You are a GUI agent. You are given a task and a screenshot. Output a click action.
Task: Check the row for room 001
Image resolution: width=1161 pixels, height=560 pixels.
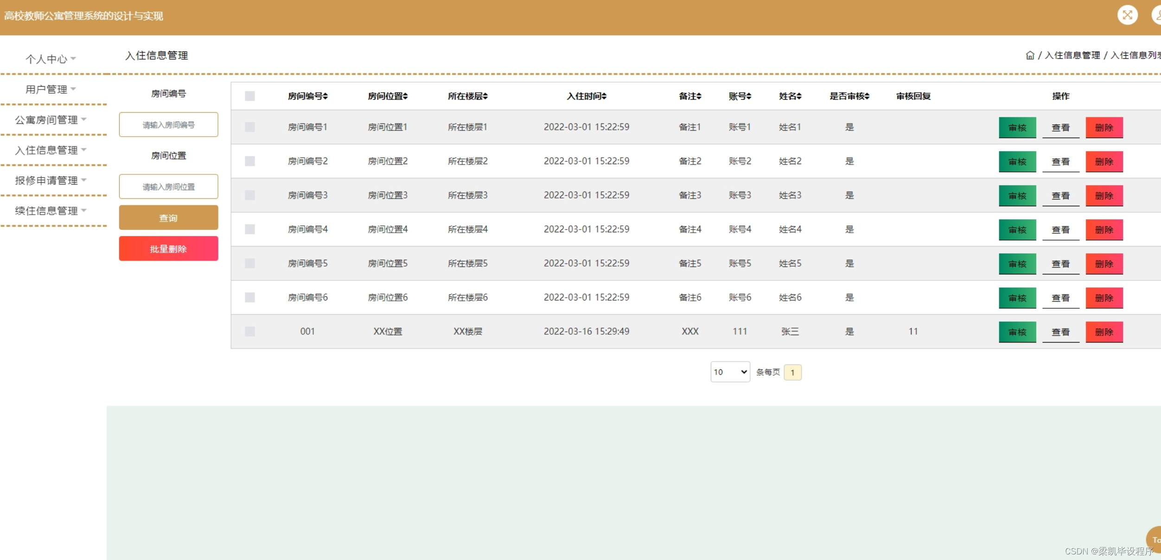click(250, 331)
